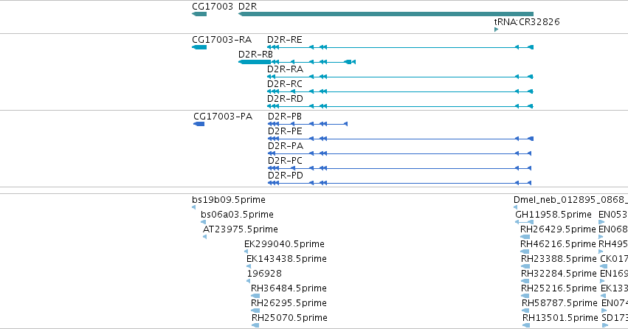Select the RH23388.5prime EST glyph

pos(525,266)
